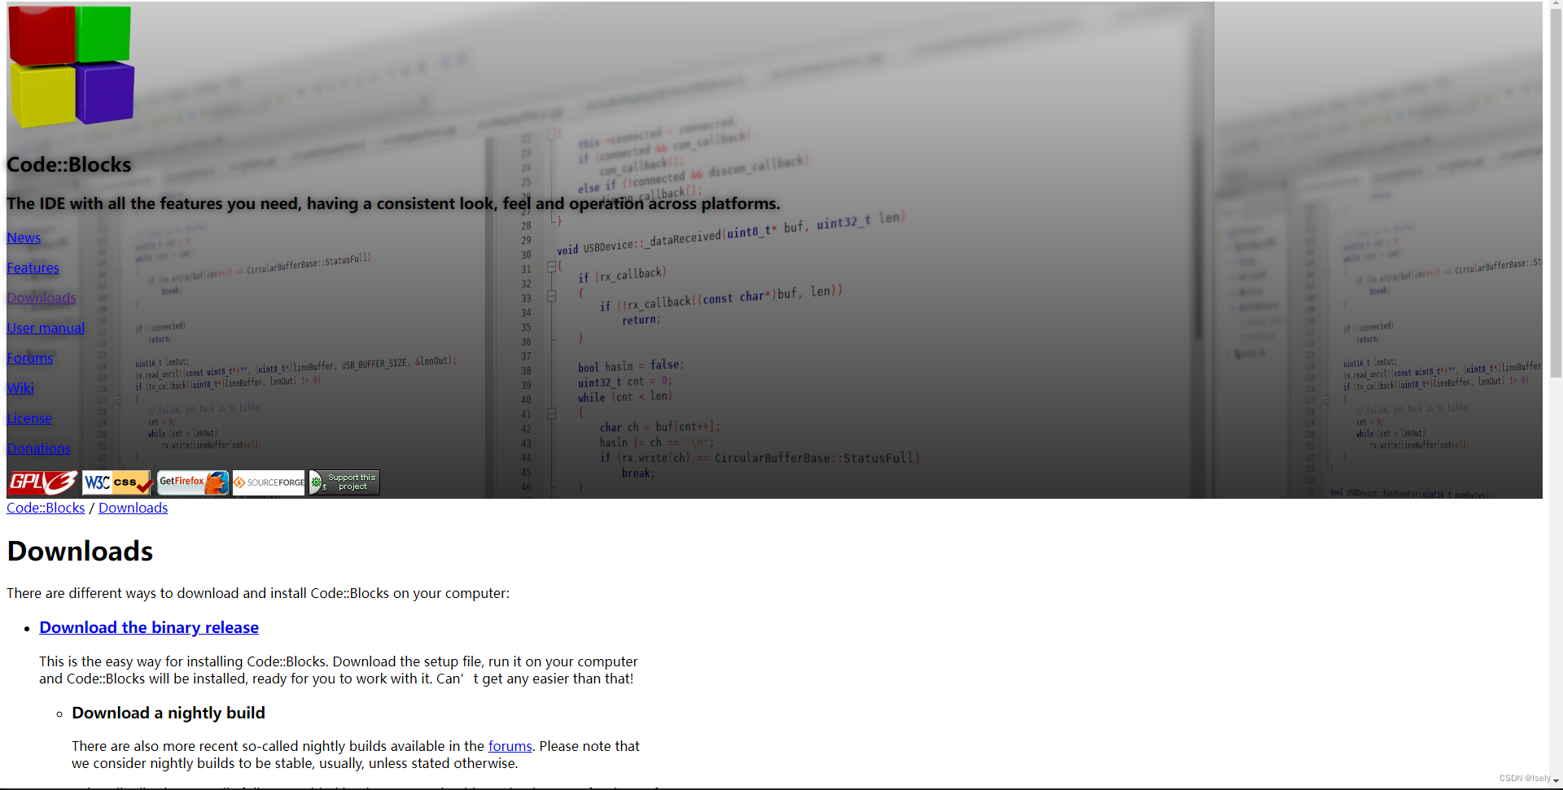Click the Code::Blocks breadcrumb link
Viewport: 1563px width, 790px height.
pos(46,508)
